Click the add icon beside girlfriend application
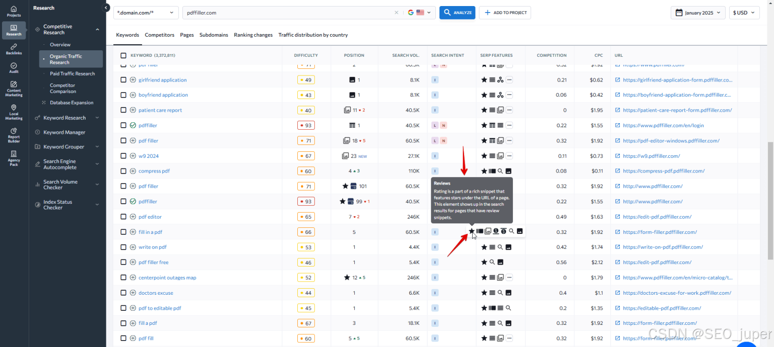 tap(133, 80)
